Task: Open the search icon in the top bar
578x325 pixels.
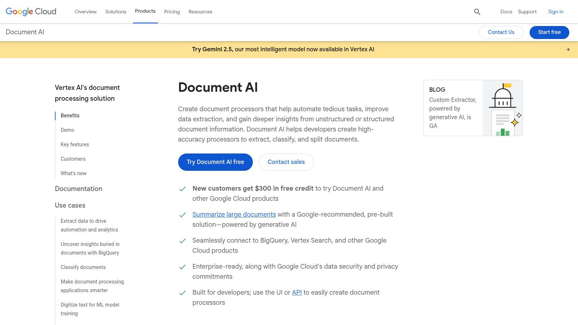Action: (x=477, y=12)
